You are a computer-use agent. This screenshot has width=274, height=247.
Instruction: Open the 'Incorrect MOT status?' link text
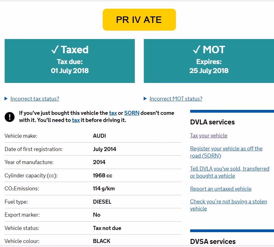click(x=176, y=99)
